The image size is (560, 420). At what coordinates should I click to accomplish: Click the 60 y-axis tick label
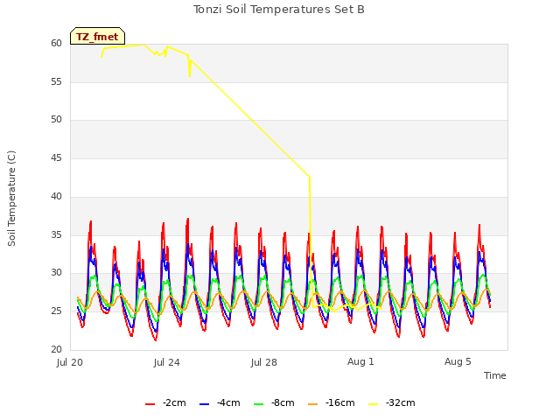pos(56,44)
